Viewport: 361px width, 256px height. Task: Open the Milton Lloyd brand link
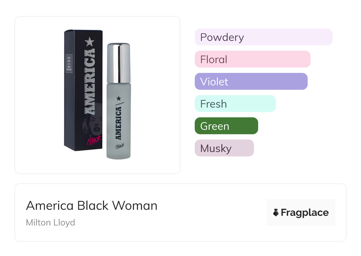click(50, 222)
